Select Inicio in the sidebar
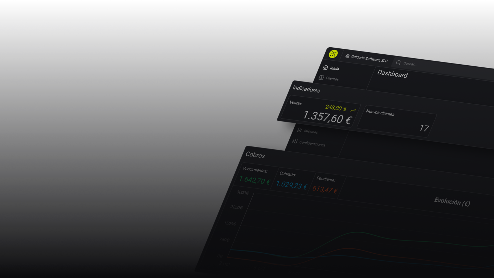Image resolution: width=494 pixels, height=278 pixels. point(335,69)
